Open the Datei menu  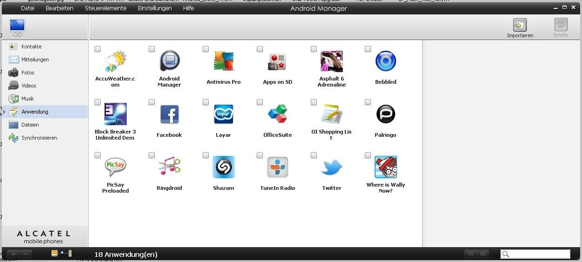[x=27, y=8]
